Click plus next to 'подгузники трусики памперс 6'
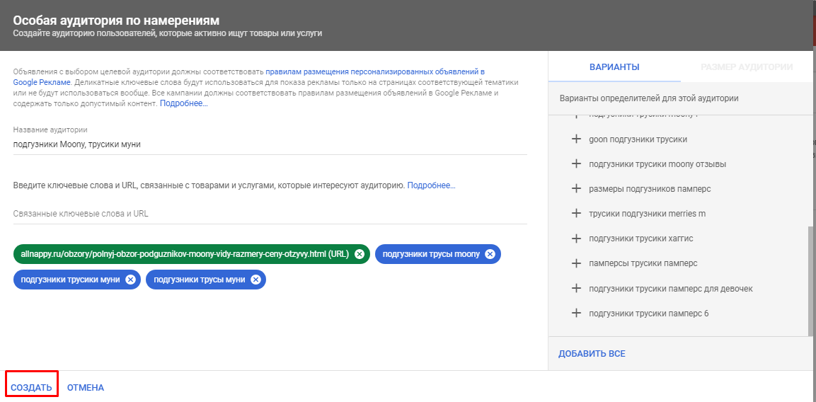The width and height of the screenshot is (816, 402). (576, 314)
